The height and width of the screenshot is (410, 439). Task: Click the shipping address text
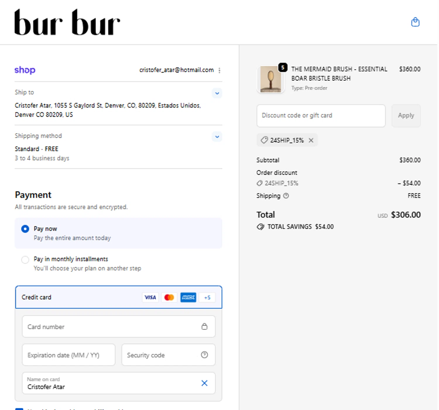(108, 110)
